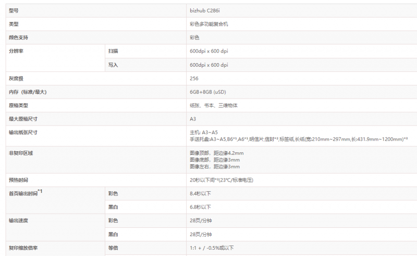
Task: Select the 28页/分钟 value for 黑白 speed
Action: 201,235
